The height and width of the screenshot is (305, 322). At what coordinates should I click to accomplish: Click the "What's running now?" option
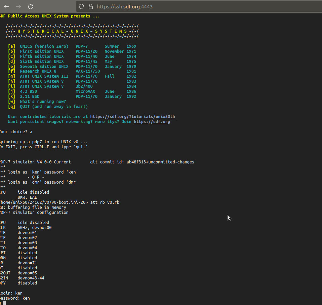(x=43, y=102)
